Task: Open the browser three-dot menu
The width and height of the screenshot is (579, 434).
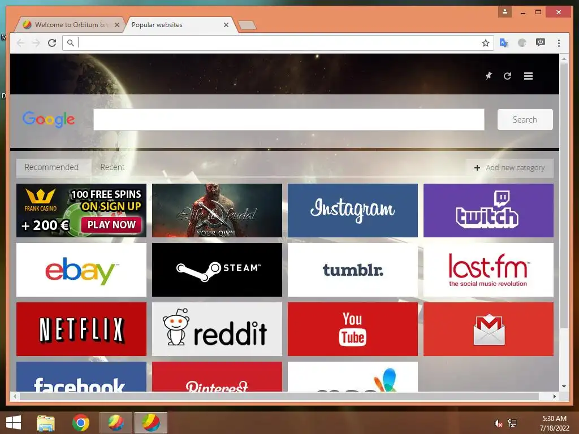Action: point(559,43)
